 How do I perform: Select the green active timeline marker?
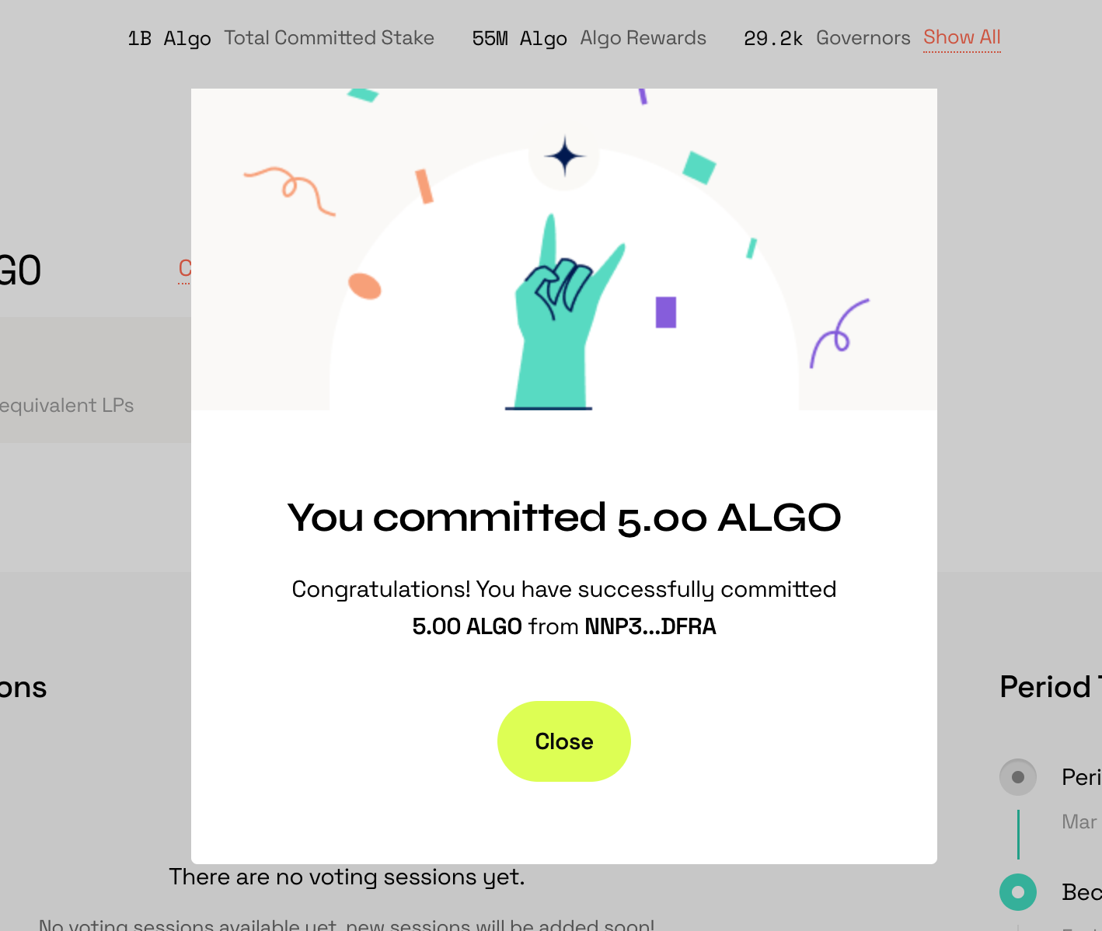(x=1017, y=892)
